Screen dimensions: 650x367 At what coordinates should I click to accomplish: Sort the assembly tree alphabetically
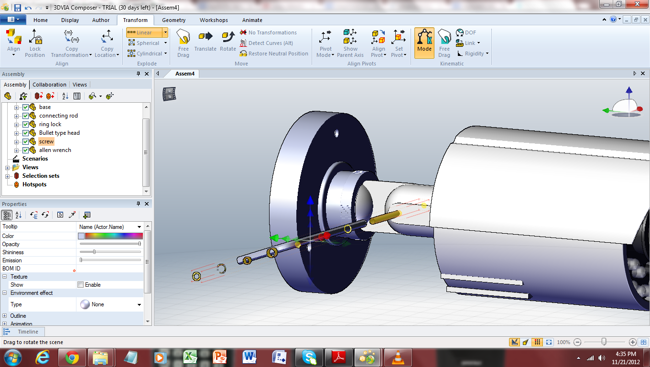65,96
